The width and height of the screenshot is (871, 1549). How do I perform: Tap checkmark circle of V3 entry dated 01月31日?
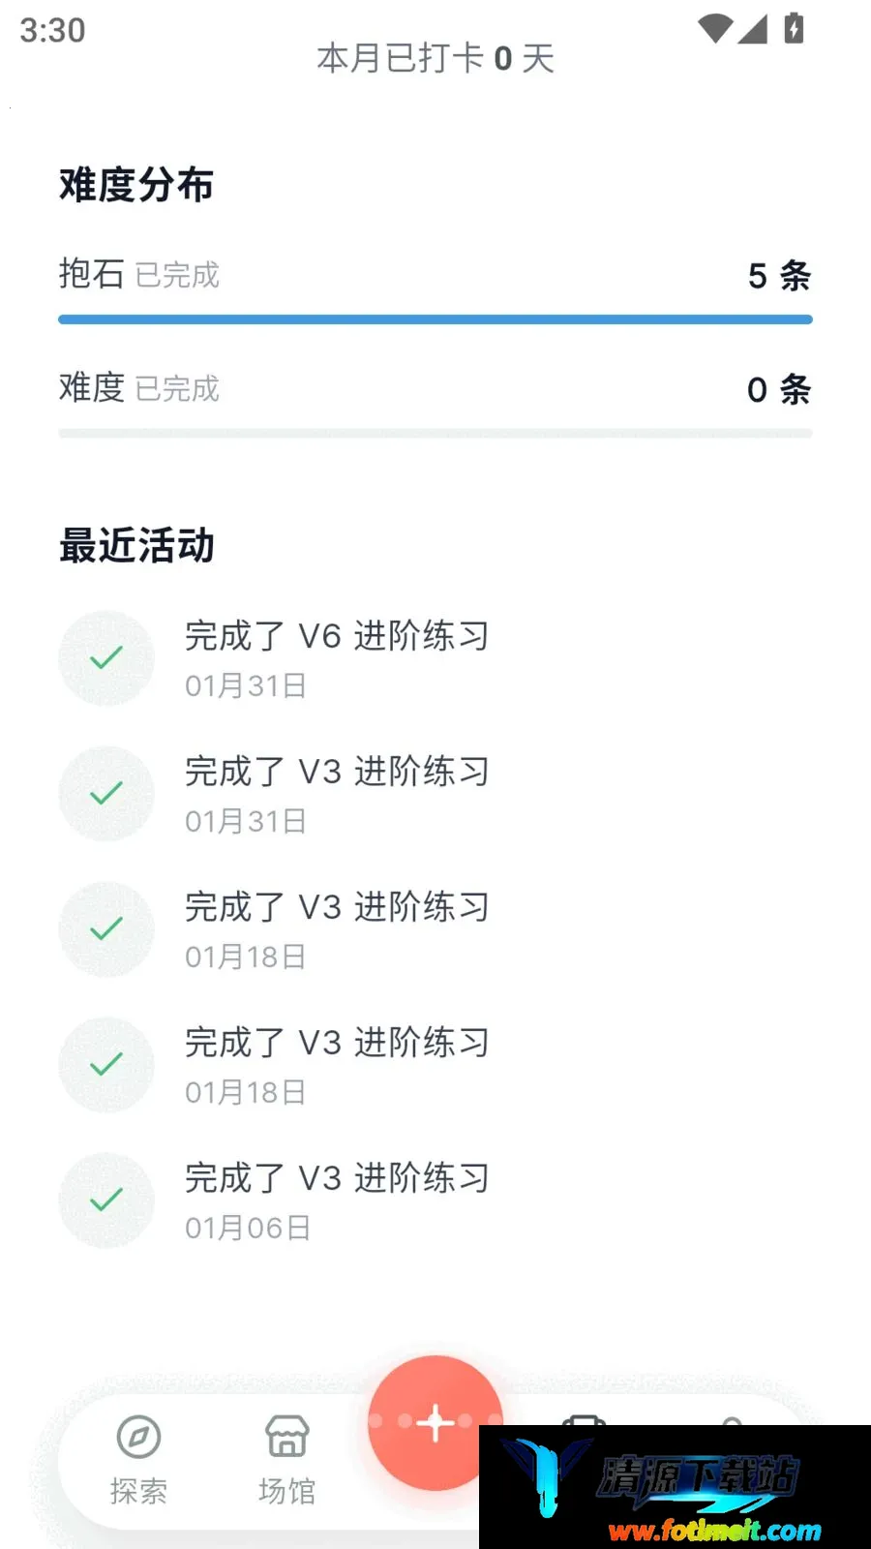point(106,794)
